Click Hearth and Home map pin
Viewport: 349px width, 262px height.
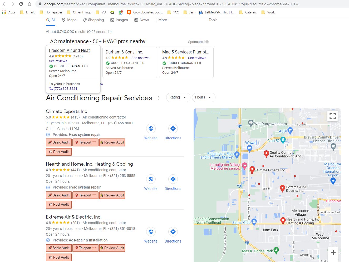click(x=283, y=221)
